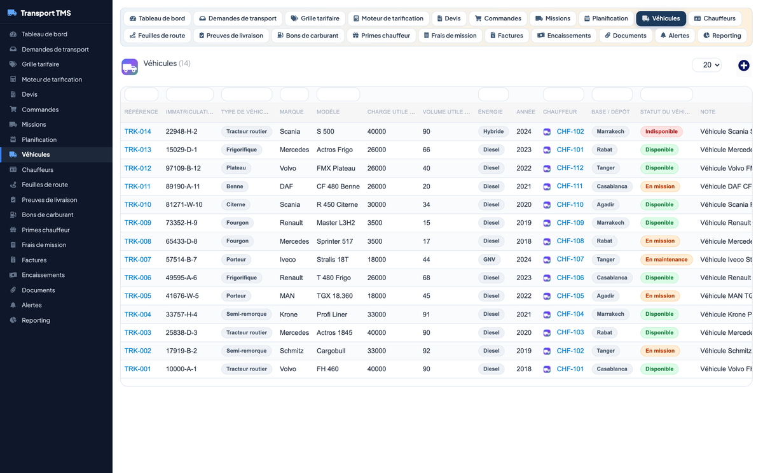Click the sidebar Bons de carburant pump icon
The width and height of the screenshot is (763, 473).
point(13,215)
